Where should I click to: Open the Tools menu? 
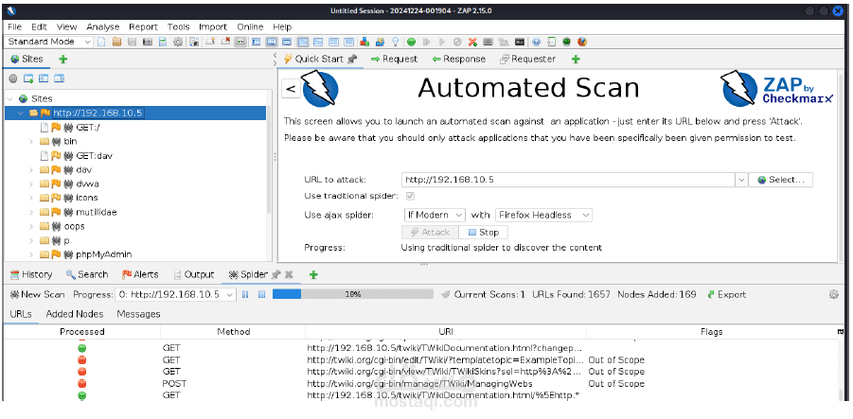pos(178,26)
